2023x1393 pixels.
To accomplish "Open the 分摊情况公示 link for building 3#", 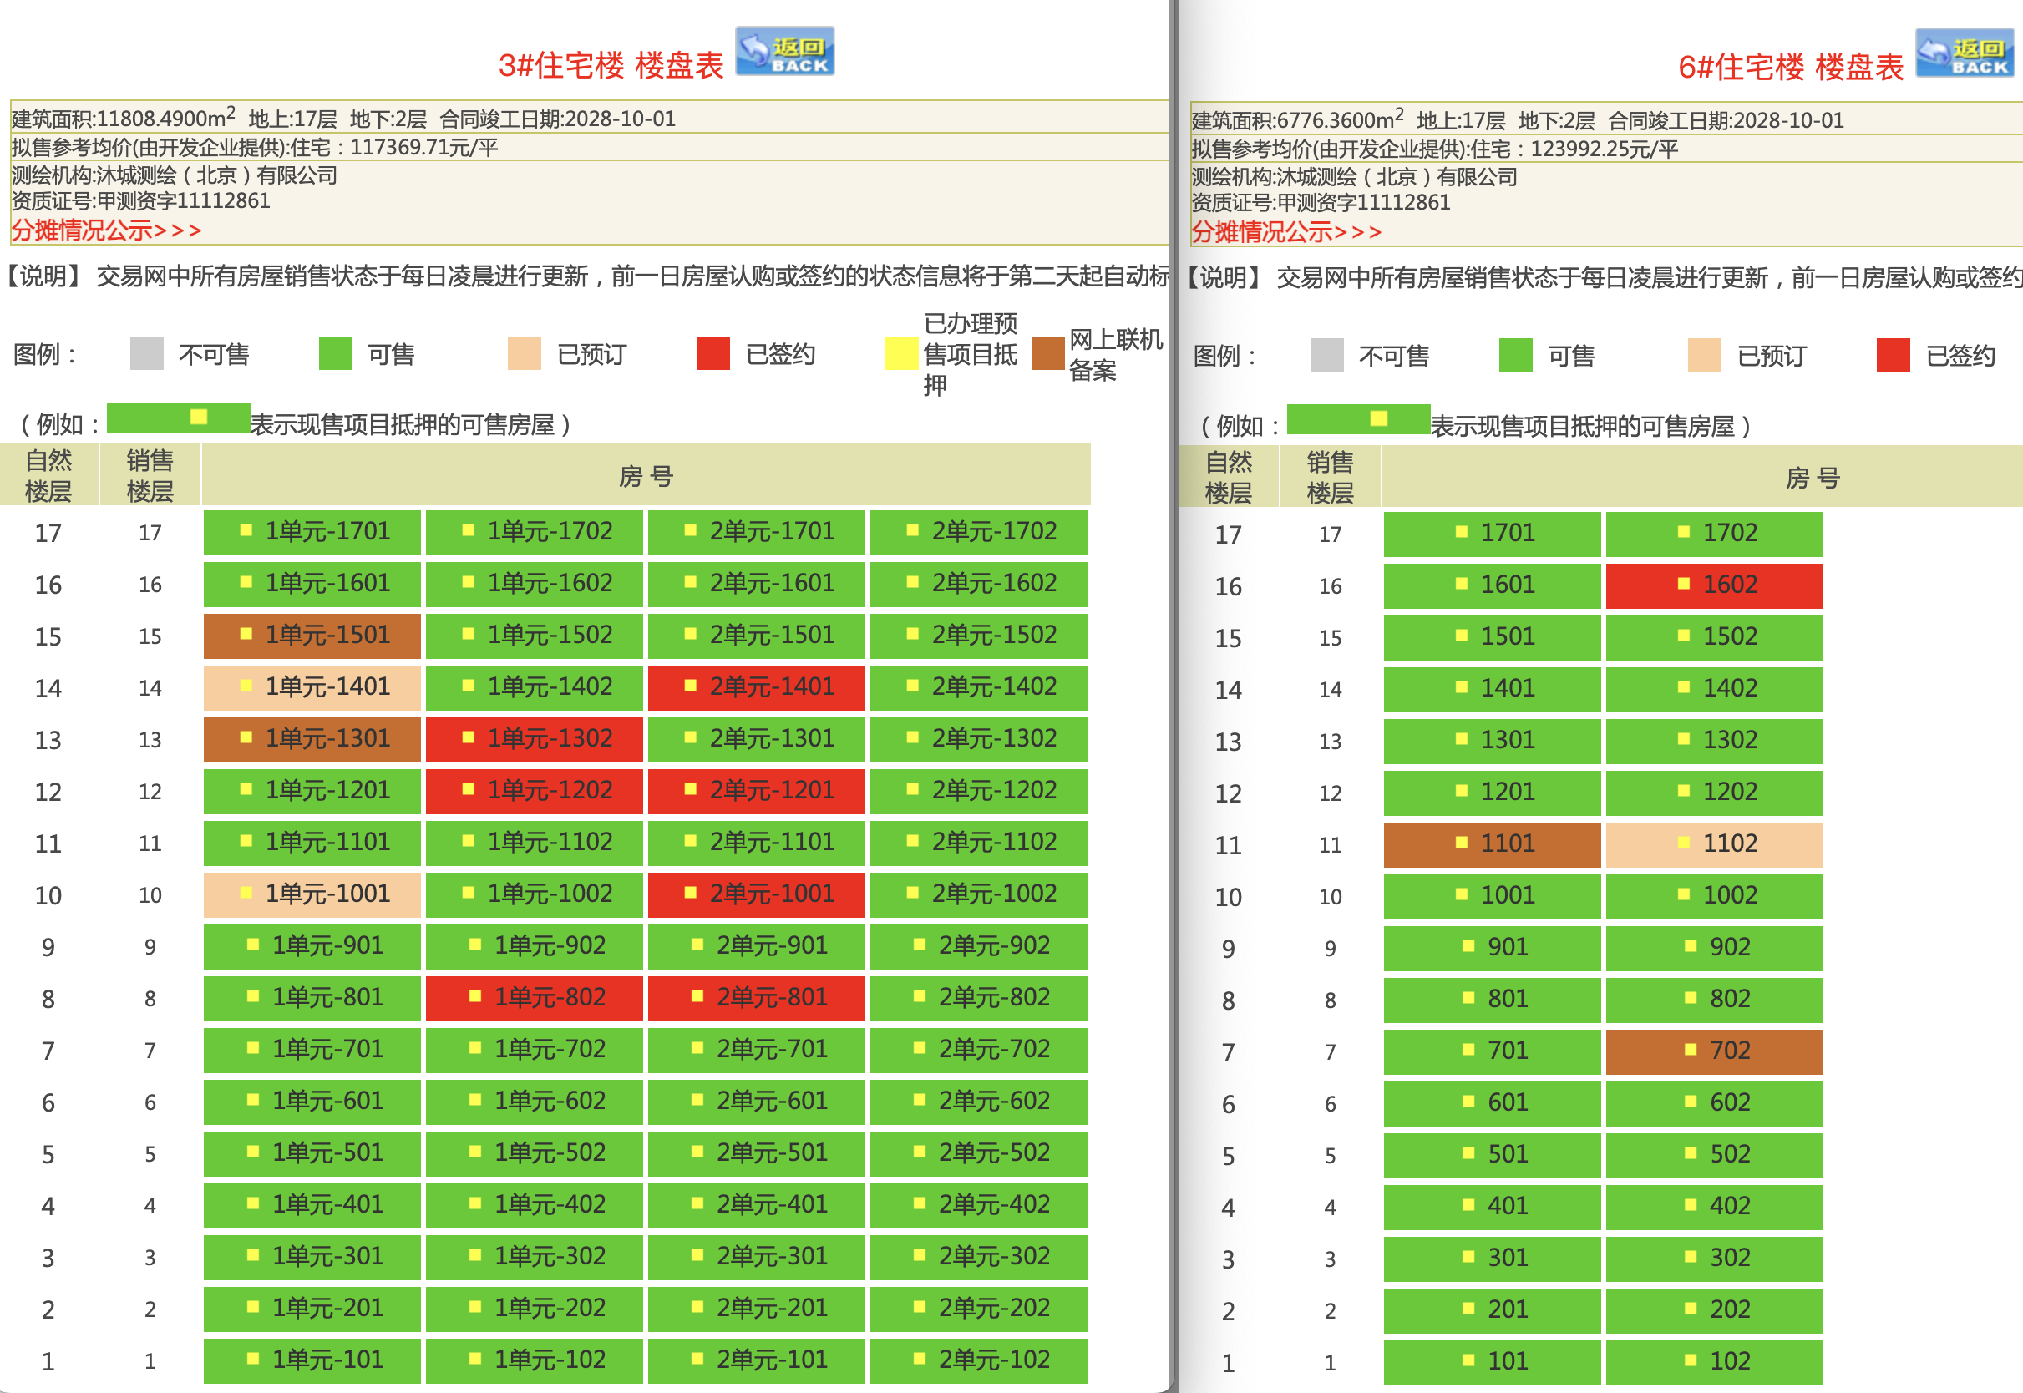I will (105, 230).
